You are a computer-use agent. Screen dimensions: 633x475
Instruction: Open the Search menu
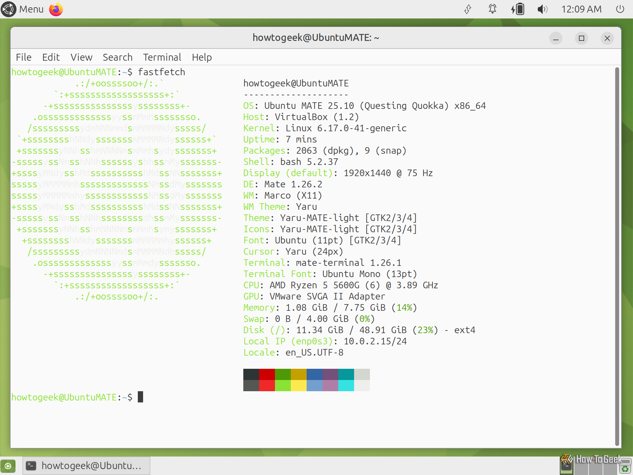pos(117,57)
